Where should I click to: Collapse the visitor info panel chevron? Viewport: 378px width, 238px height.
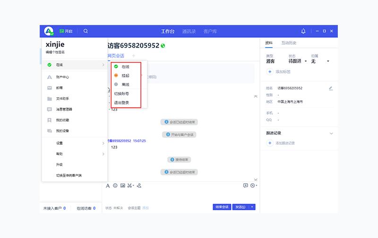point(256,97)
